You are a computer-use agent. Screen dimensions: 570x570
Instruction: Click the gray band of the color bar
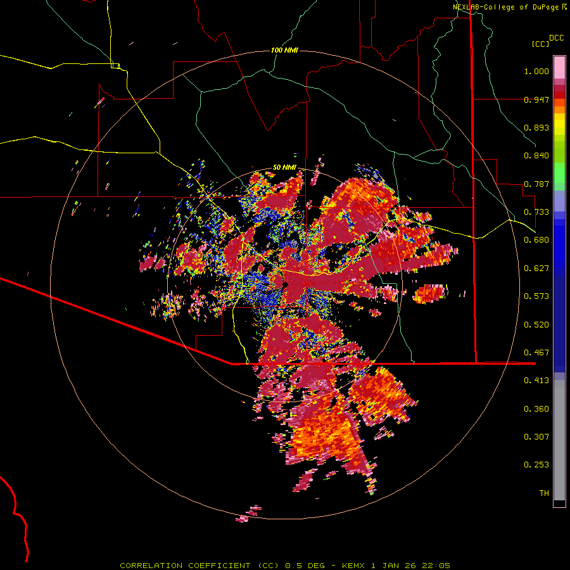(x=559, y=440)
